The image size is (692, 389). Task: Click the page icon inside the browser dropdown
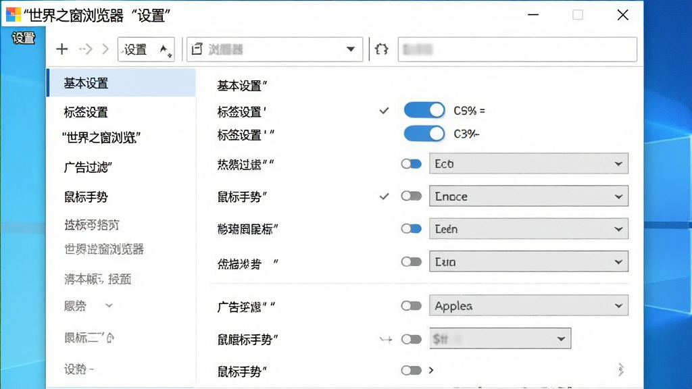[x=197, y=49]
